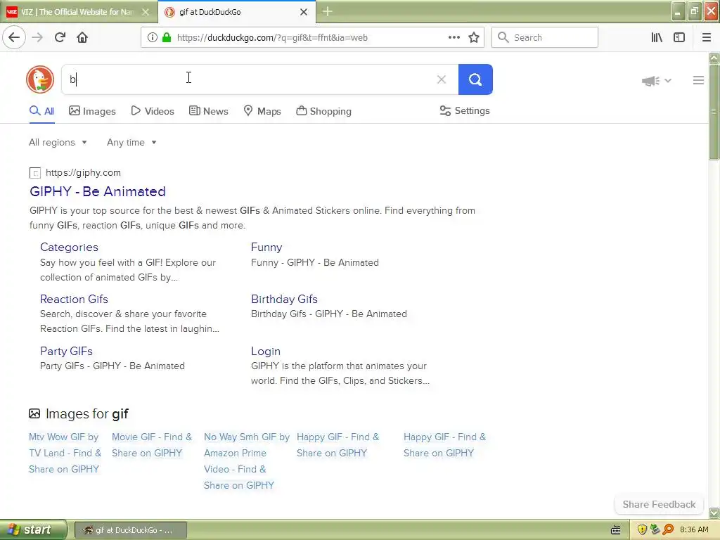
Task: Switch to Maps results
Action: (x=262, y=111)
